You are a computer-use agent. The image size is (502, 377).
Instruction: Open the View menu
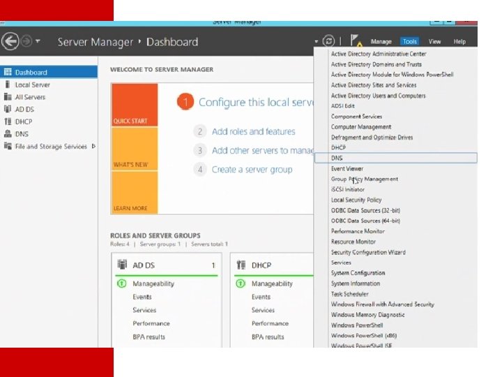(434, 42)
